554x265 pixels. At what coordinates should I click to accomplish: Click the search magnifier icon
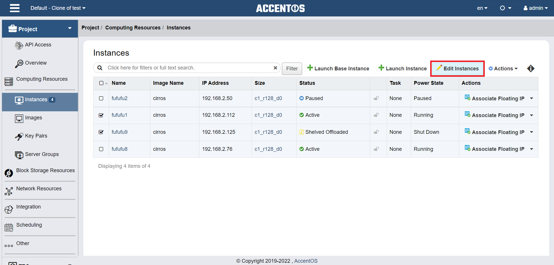coord(100,68)
